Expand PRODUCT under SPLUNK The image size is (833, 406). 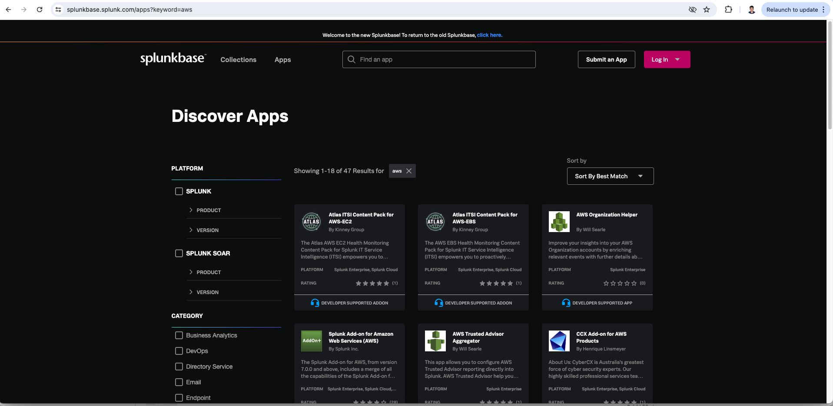point(234,210)
